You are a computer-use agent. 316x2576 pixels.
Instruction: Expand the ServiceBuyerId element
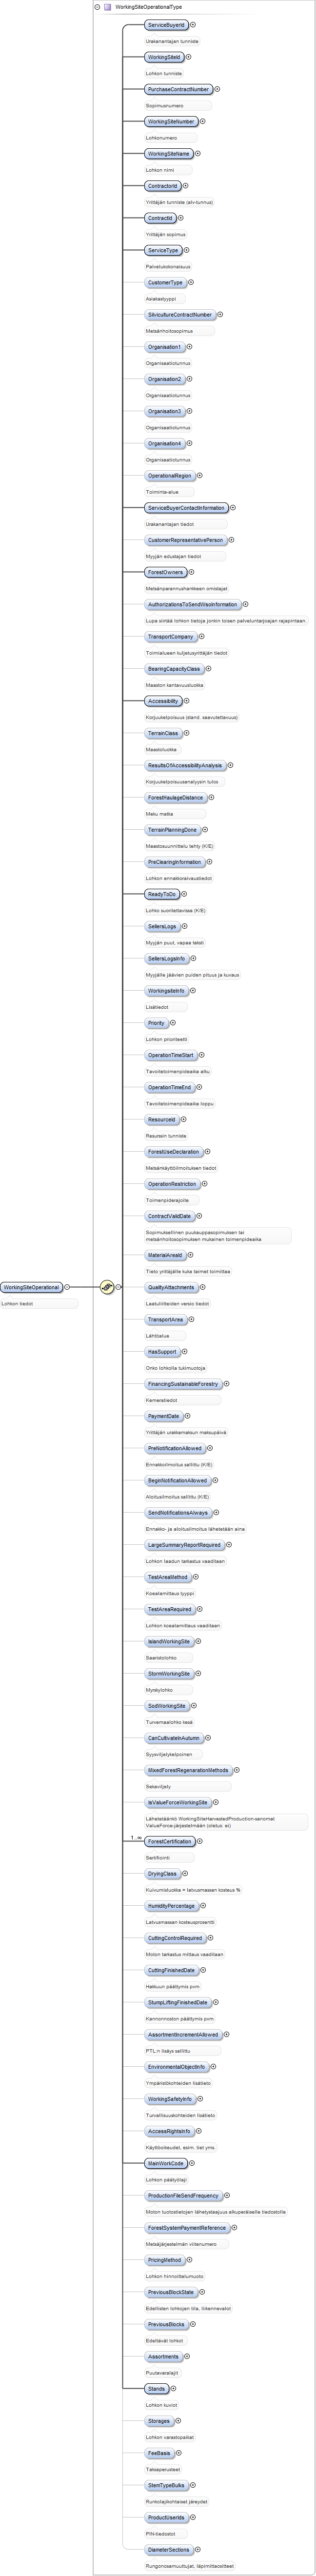click(193, 25)
